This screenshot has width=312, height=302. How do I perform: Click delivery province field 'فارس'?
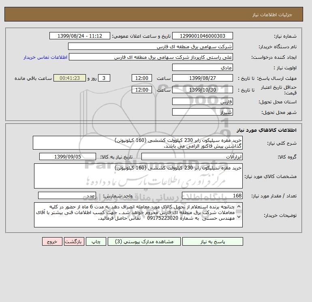(x=202, y=101)
